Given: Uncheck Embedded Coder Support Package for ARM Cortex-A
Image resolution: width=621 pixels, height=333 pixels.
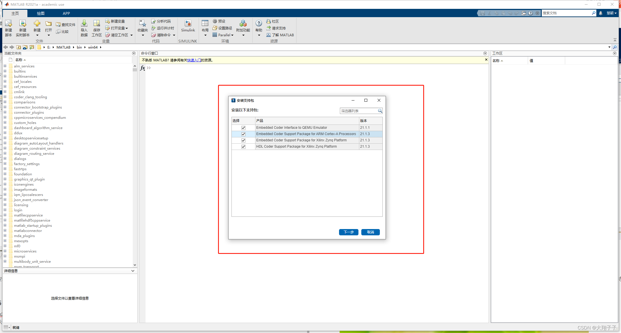Looking at the screenshot, I should [243, 134].
